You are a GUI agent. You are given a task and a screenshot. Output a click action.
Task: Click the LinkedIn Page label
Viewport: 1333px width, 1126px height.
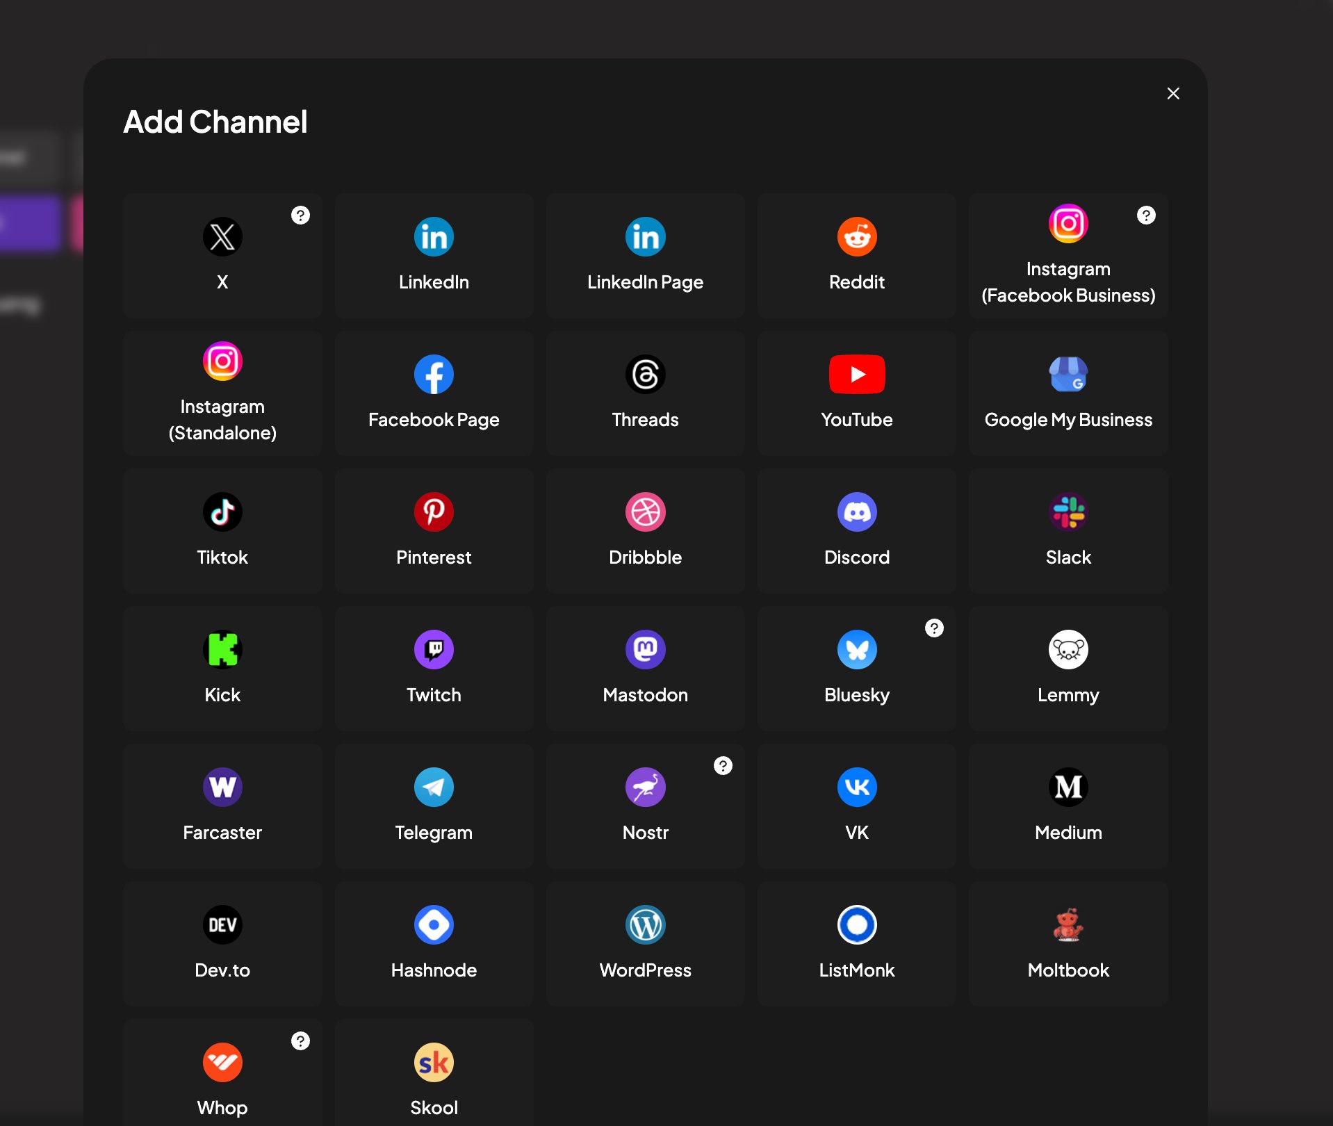click(x=645, y=282)
